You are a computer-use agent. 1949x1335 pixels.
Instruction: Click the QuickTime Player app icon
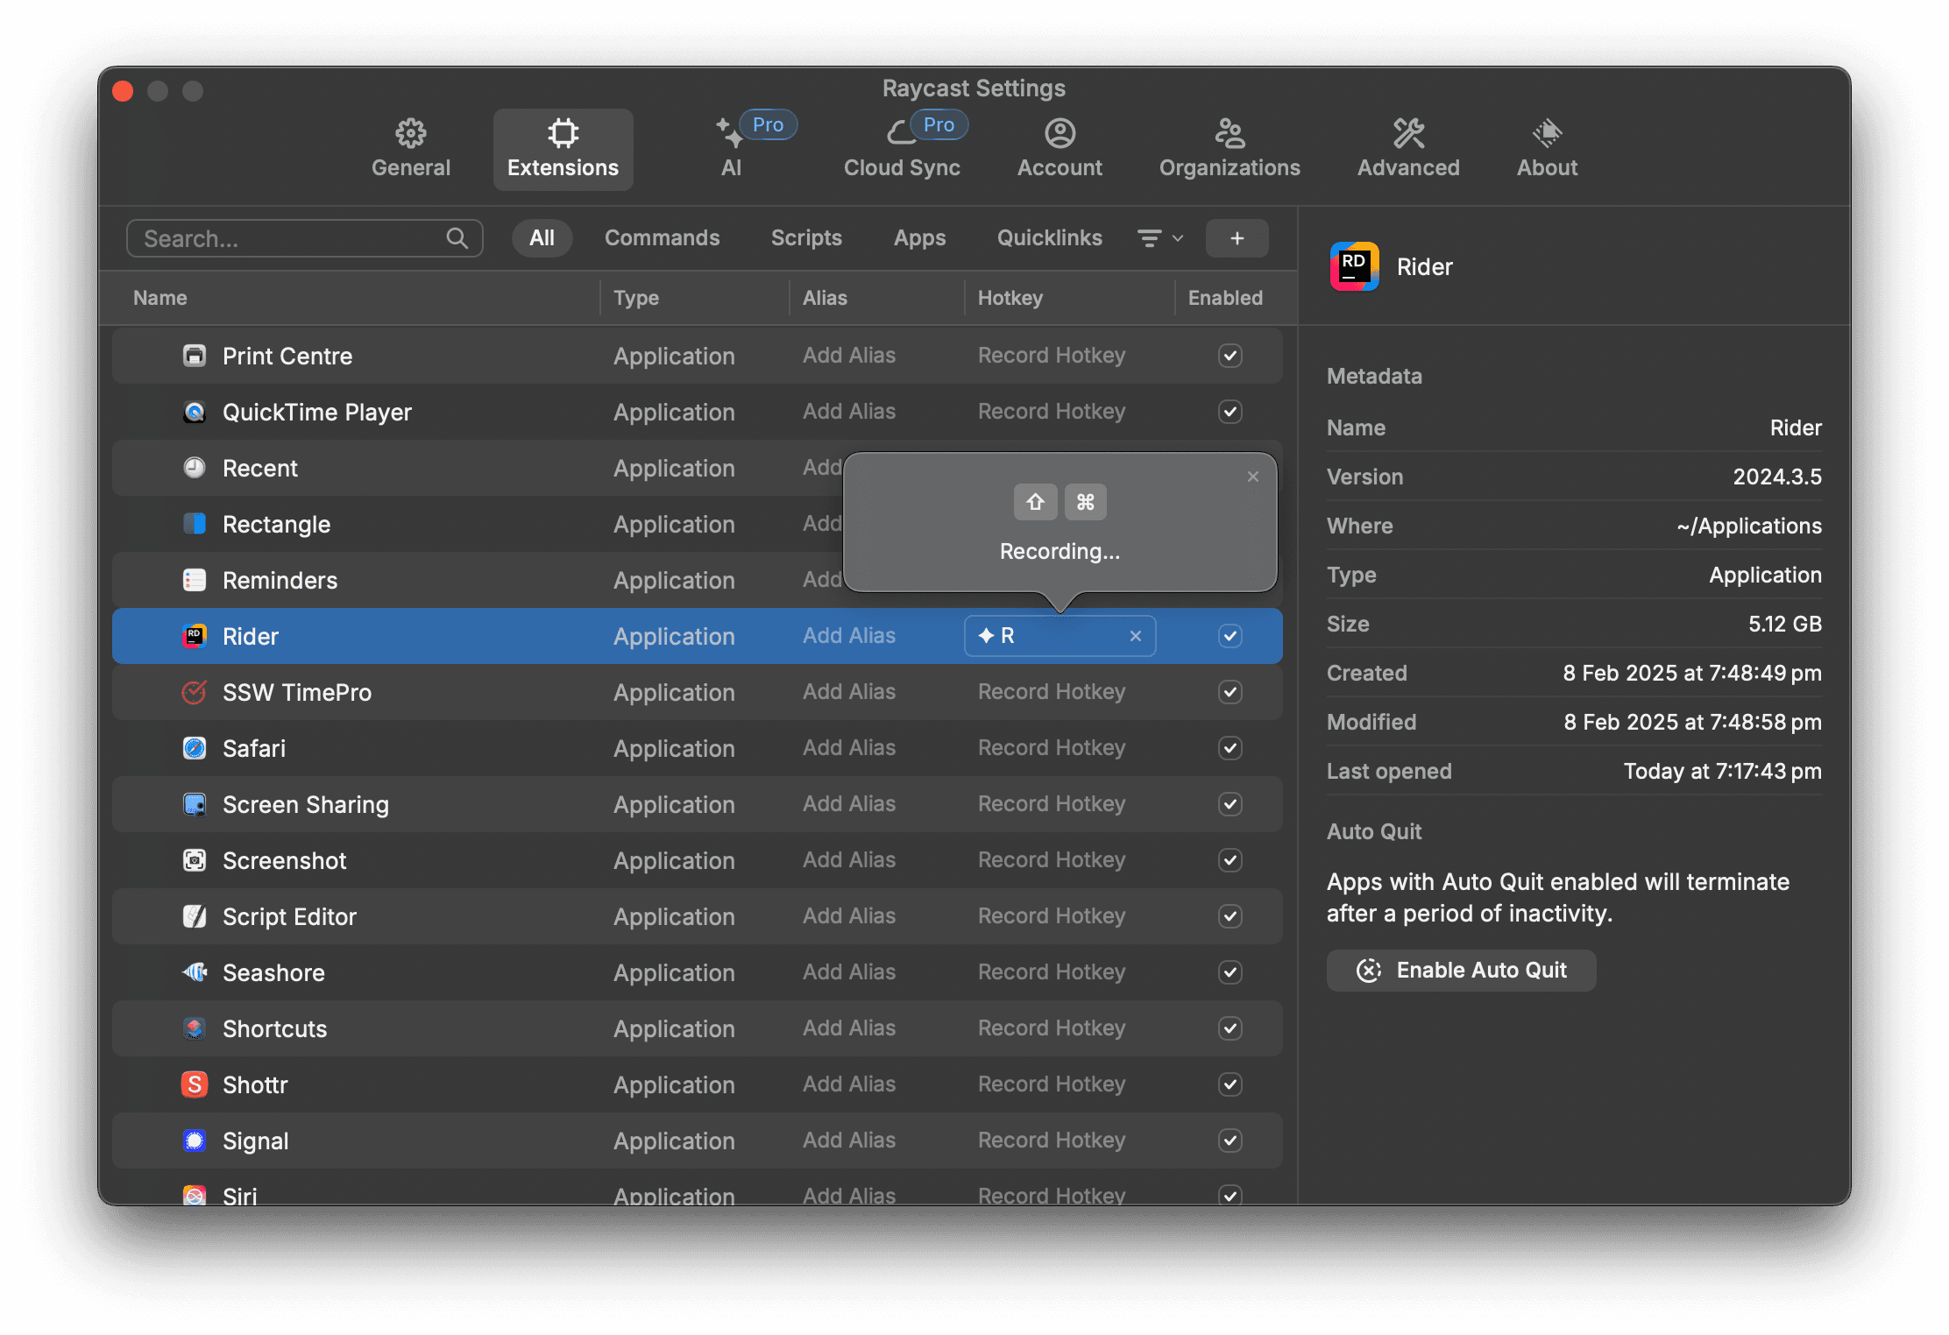[194, 412]
